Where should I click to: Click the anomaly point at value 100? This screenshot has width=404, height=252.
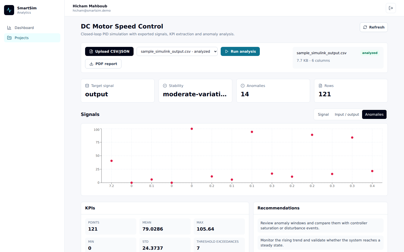(x=192, y=129)
